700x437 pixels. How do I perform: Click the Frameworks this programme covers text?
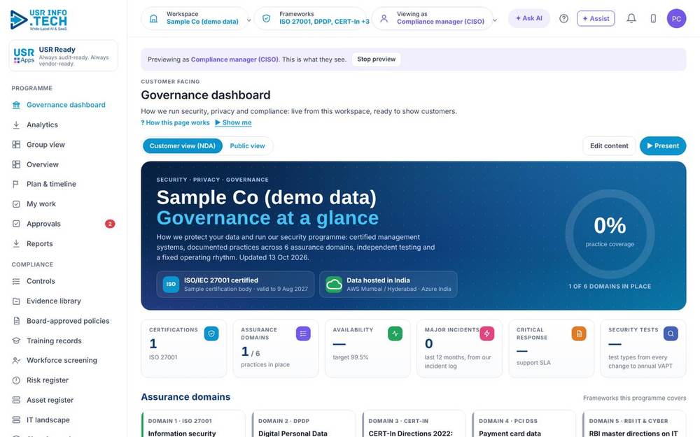tap(634, 399)
